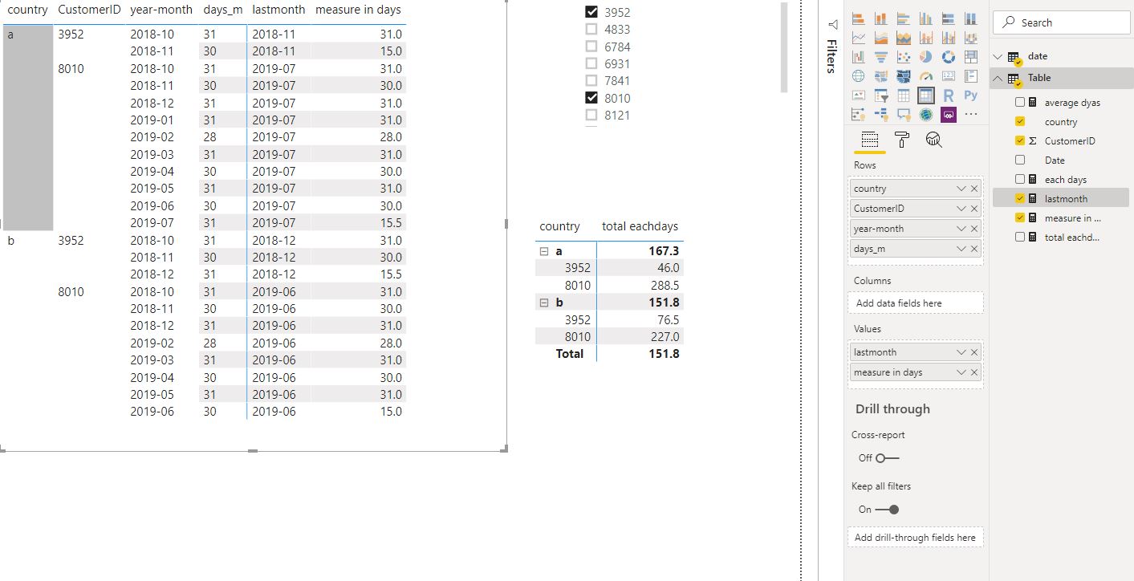The image size is (1134, 581).
Task: Select the pie chart visual
Action: coord(926,57)
